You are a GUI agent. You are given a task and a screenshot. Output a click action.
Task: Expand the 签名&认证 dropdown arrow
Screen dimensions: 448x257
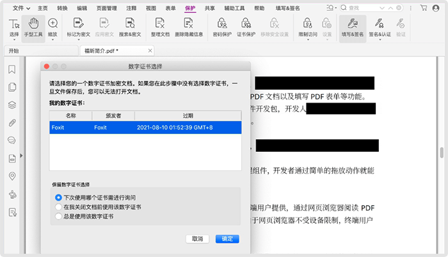380,40
